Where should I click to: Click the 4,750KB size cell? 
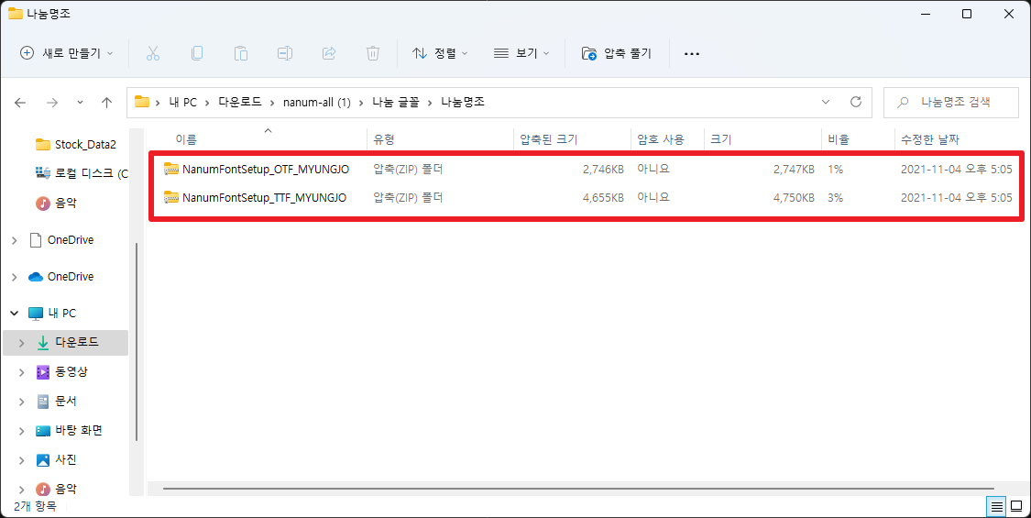pyautogui.click(x=794, y=197)
